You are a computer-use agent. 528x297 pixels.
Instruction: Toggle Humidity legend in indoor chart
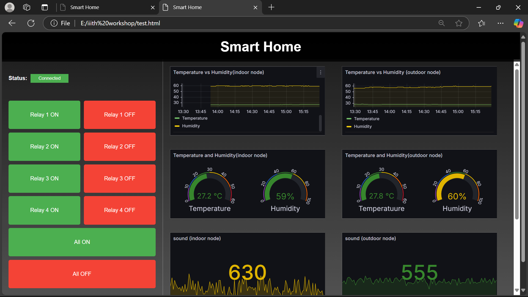(x=191, y=126)
